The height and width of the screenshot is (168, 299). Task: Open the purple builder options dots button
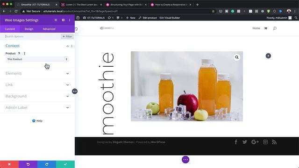point(185,160)
